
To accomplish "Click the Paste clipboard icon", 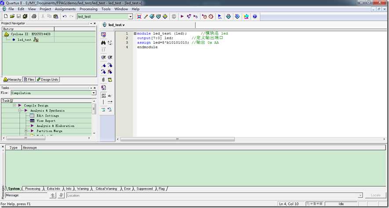I will pos(56,16).
